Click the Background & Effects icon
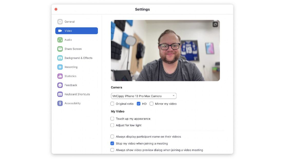The height and width of the screenshot is (160, 285). (60, 58)
